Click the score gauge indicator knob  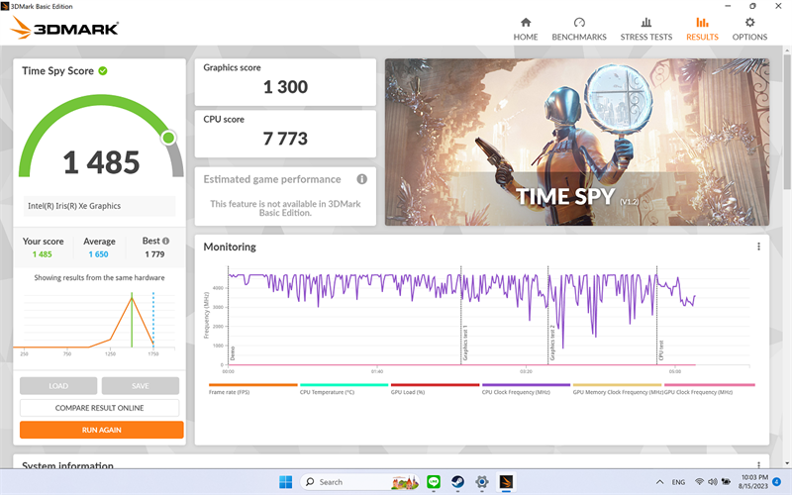coord(168,138)
